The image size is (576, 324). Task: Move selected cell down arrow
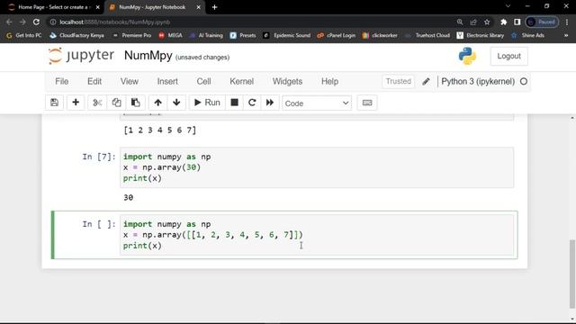[x=176, y=103]
